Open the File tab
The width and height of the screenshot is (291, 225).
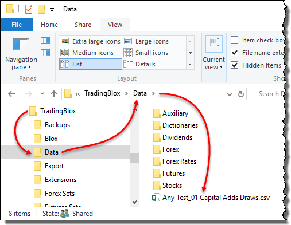coord(17,25)
